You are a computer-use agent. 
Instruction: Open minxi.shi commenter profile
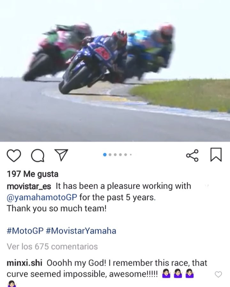click(24, 263)
